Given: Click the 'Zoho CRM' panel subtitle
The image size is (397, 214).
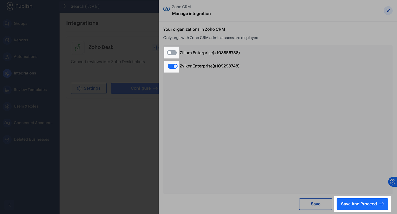Looking at the screenshot, I should [181, 7].
